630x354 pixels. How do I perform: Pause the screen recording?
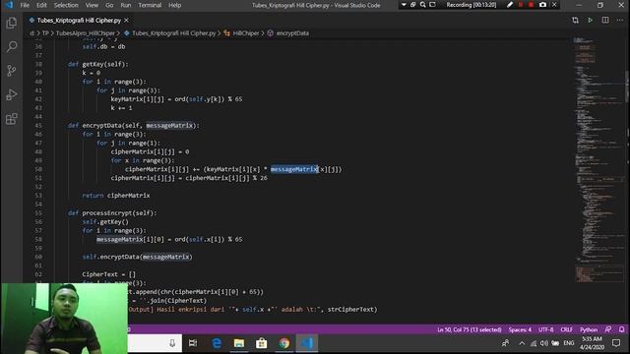pyautogui.click(x=521, y=5)
